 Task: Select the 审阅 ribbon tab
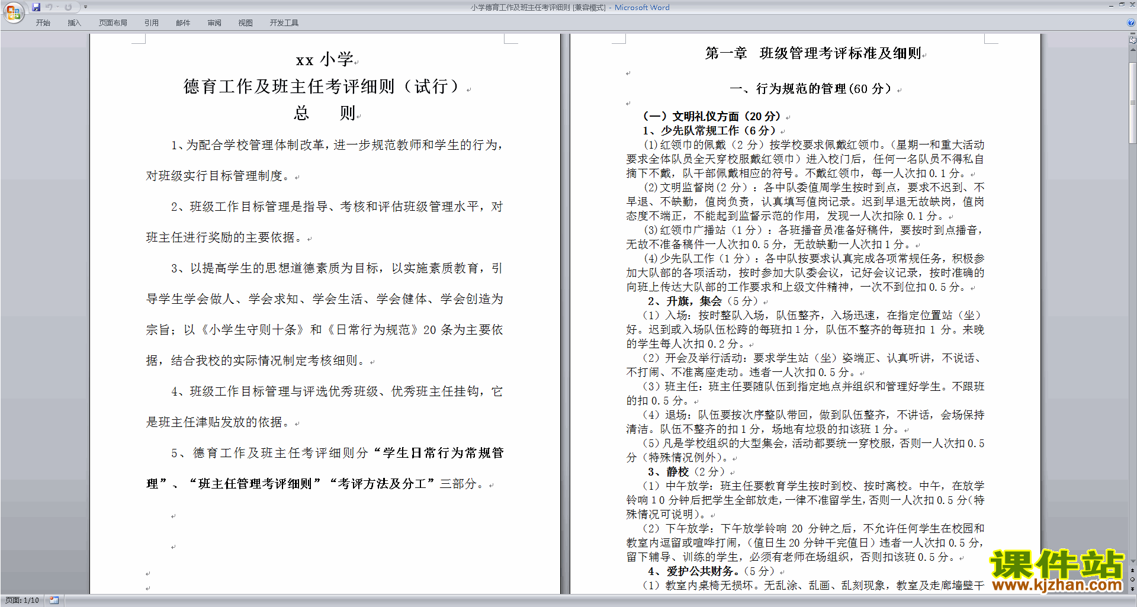214,23
